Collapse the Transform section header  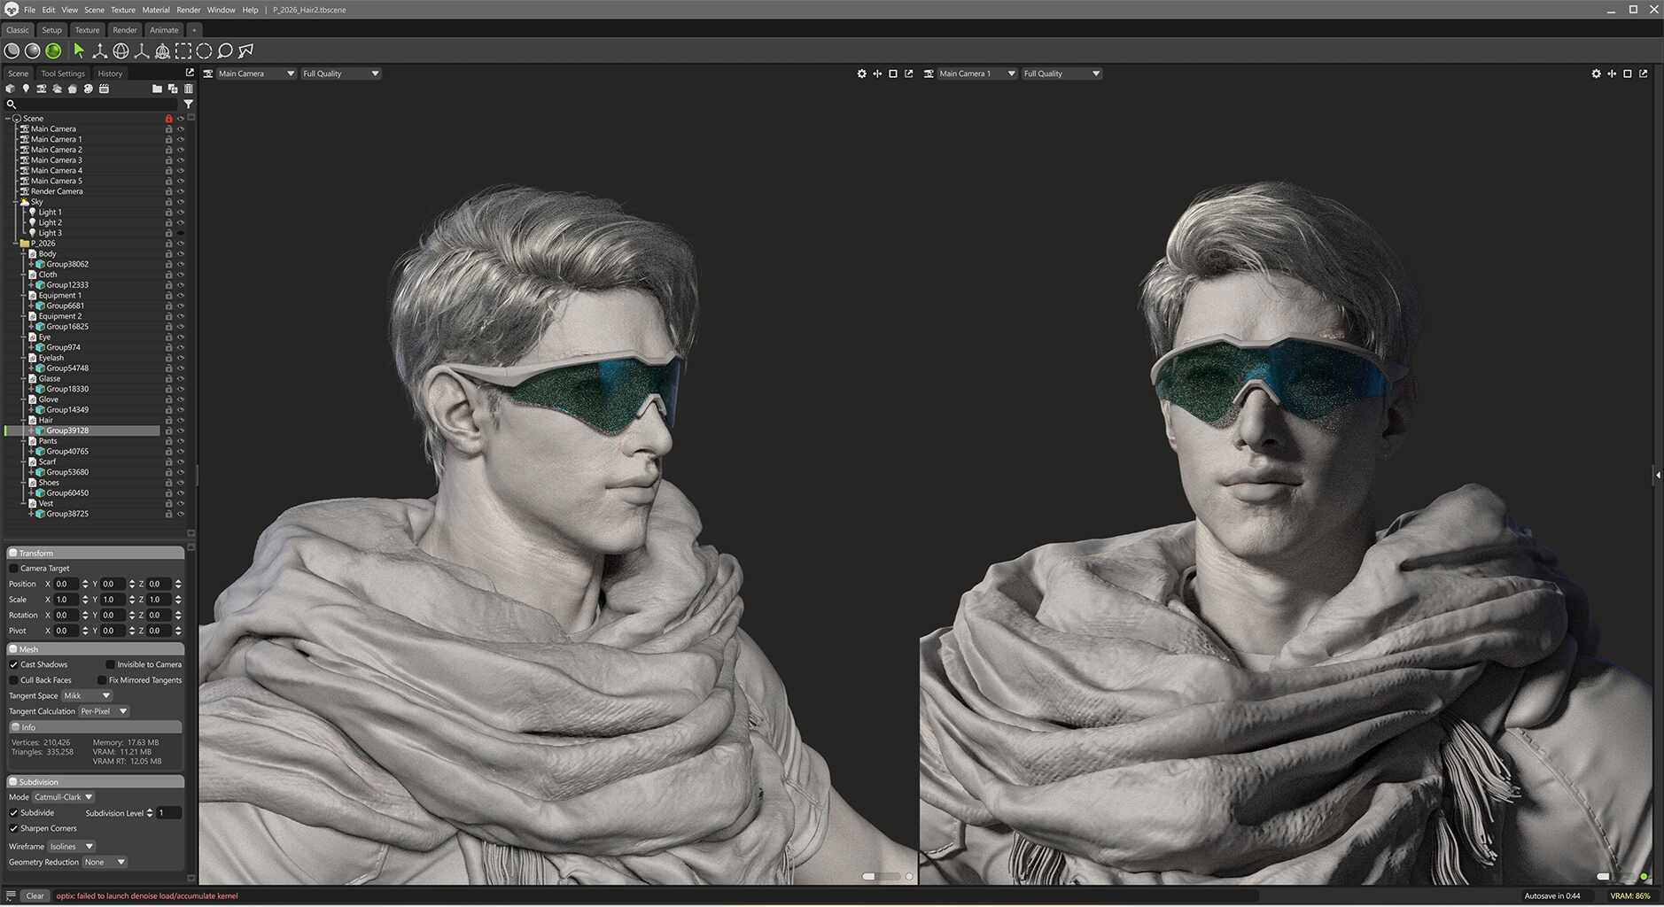coord(95,553)
